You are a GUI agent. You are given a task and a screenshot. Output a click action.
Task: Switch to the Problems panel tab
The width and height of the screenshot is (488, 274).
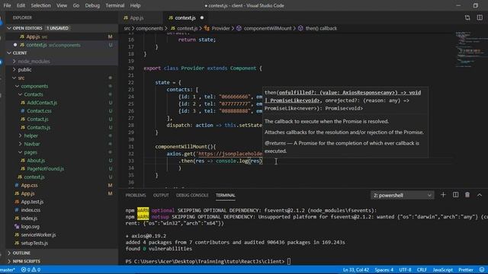pyautogui.click(x=136, y=195)
